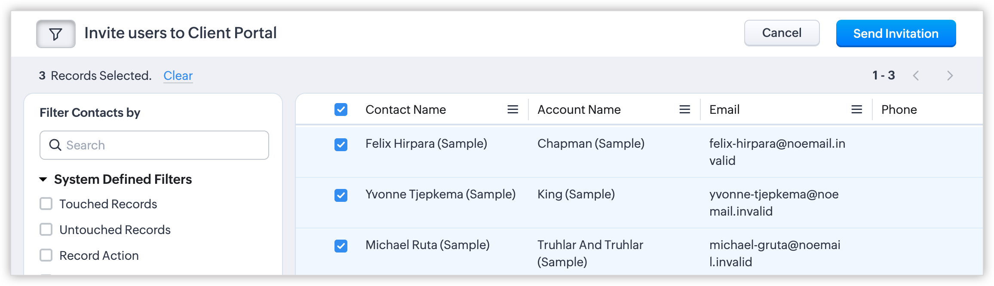The image size is (994, 286).
Task: Go to previous page of records
Action: tap(916, 76)
